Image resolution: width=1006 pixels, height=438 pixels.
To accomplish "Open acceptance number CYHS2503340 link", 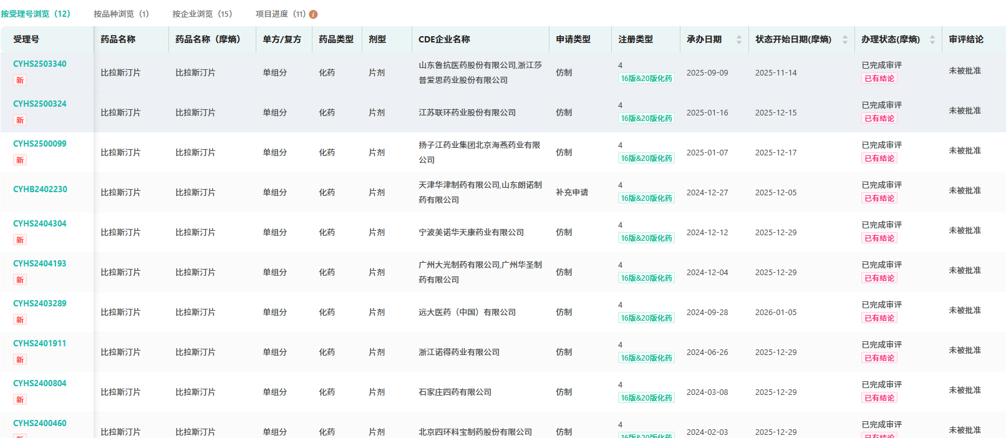I will [x=40, y=64].
